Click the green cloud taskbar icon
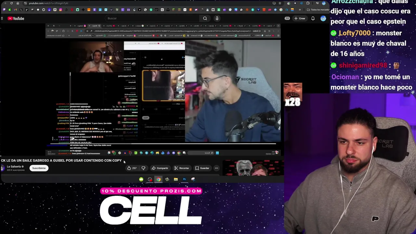This screenshot has height=234, width=416. [141, 179]
